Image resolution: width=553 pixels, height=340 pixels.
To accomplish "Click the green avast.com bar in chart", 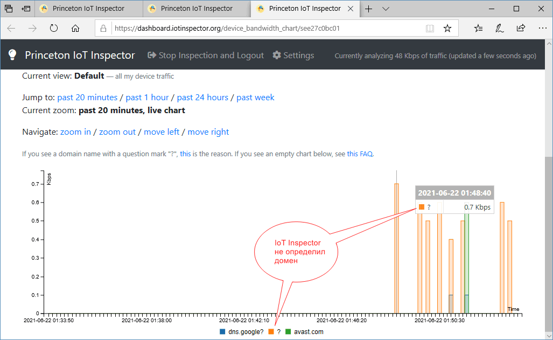I will tap(467, 263).
